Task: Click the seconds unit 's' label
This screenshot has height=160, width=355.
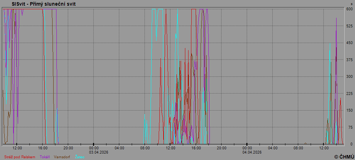Action: pyautogui.click(x=351, y=4)
